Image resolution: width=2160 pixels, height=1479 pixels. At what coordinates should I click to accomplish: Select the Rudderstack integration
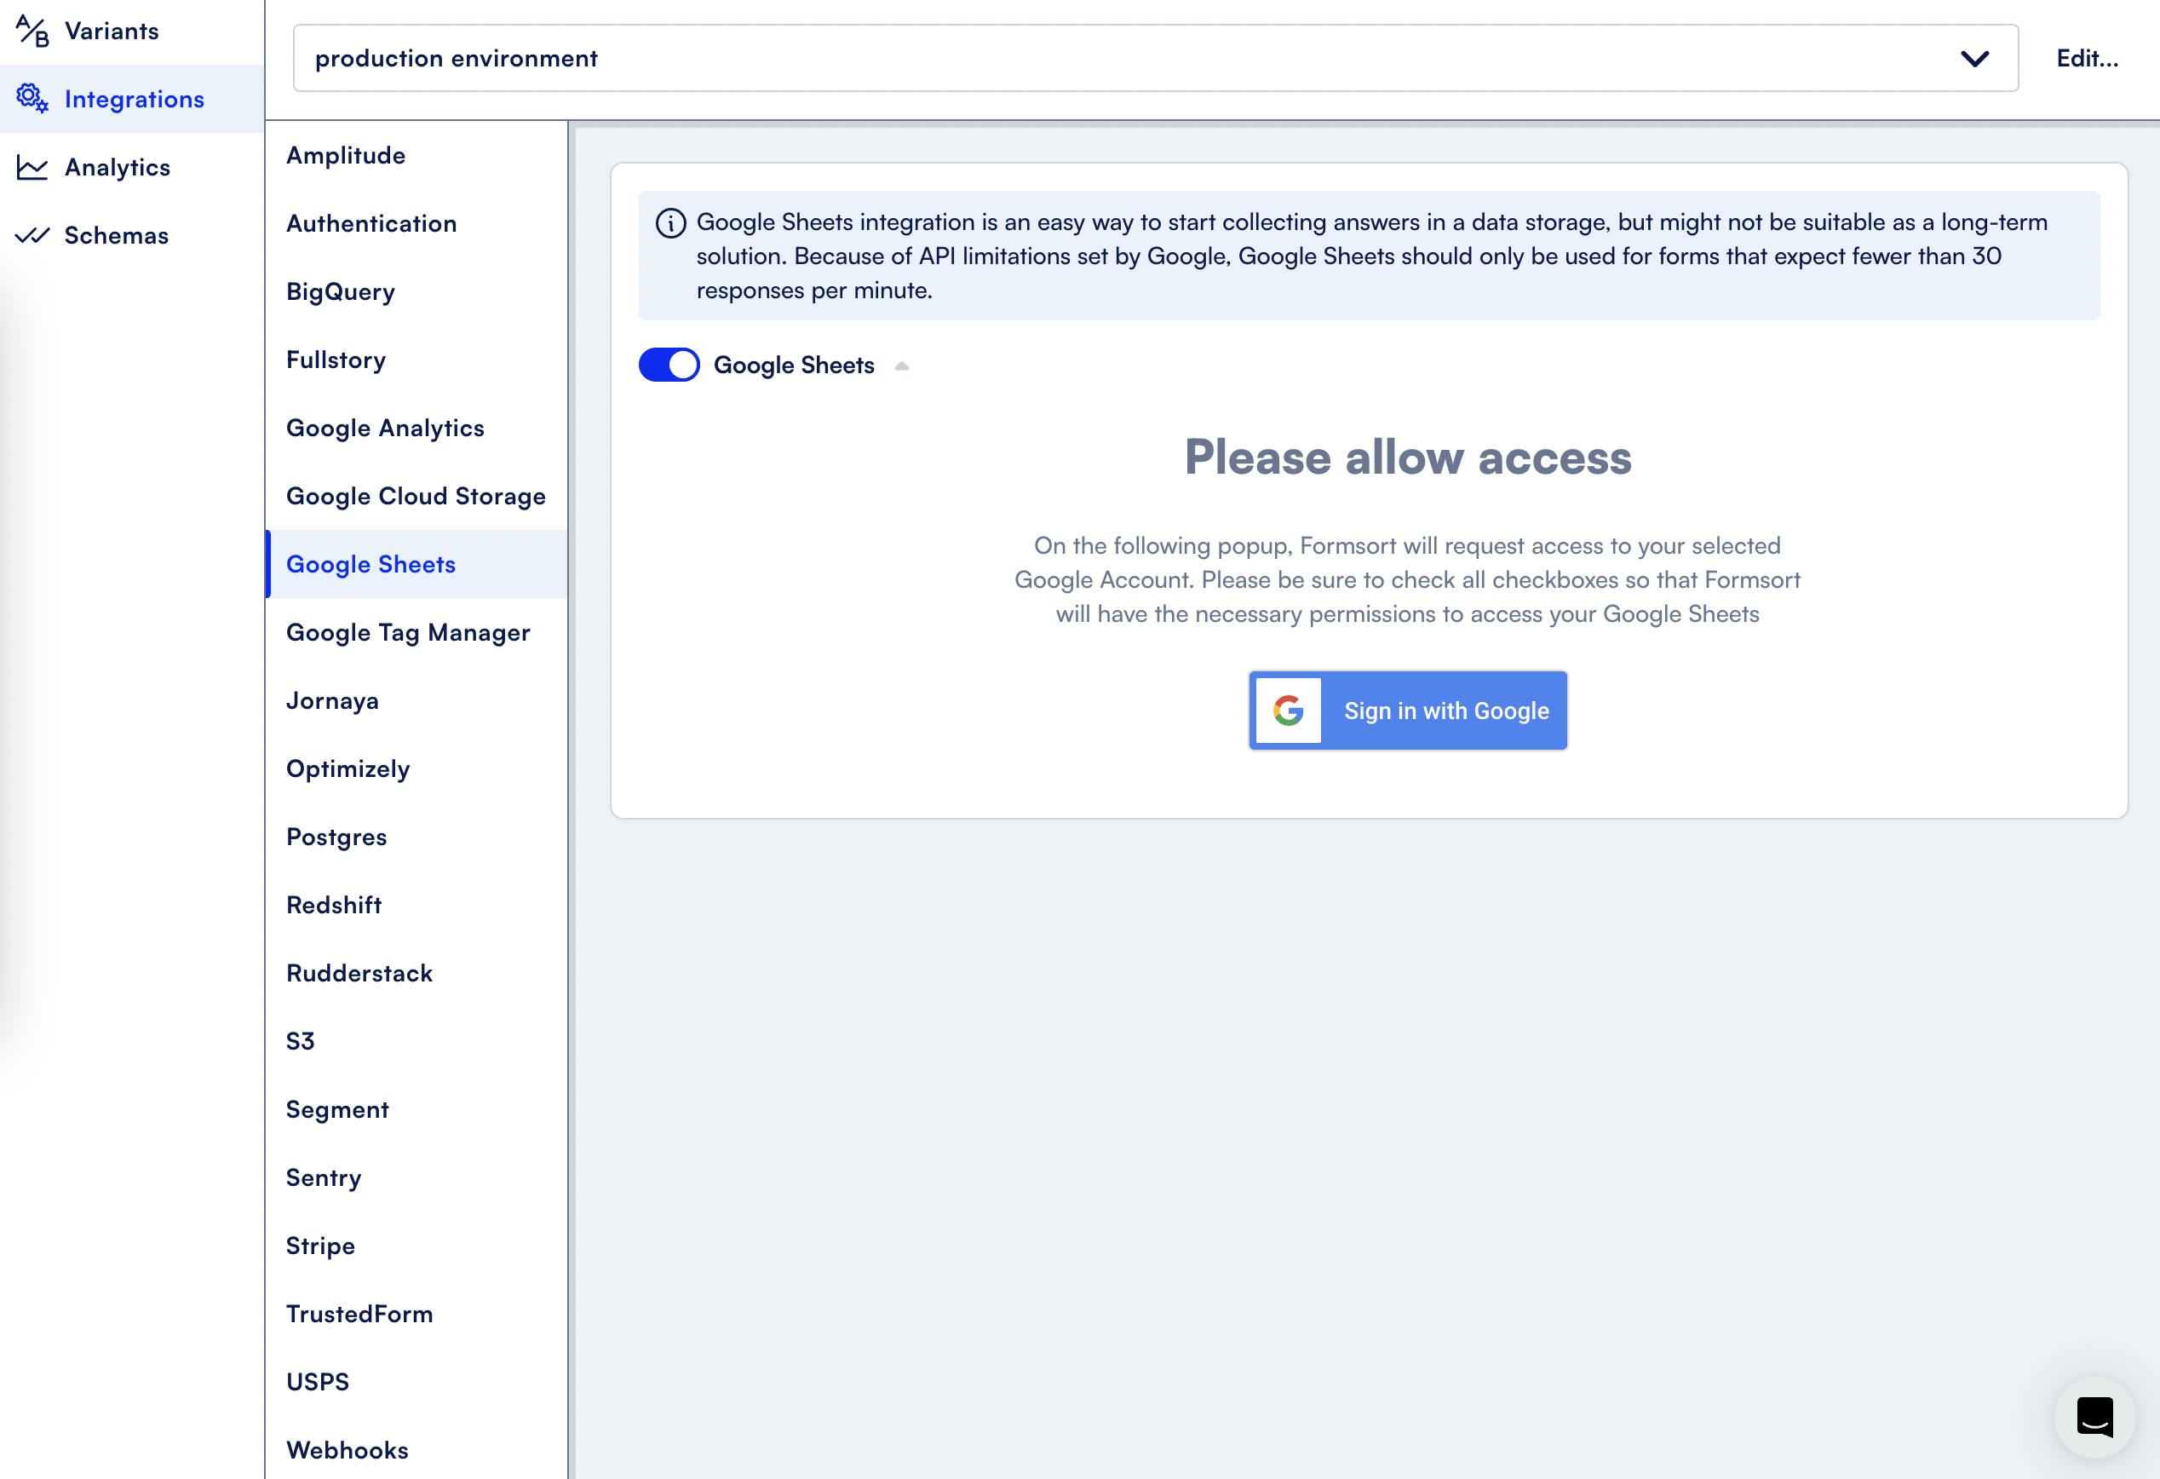pos(416,973)
